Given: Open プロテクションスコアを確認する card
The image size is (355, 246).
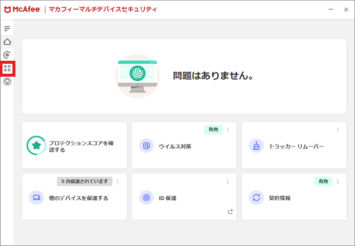Looking at the screenshot, I should tap(74, 145).
